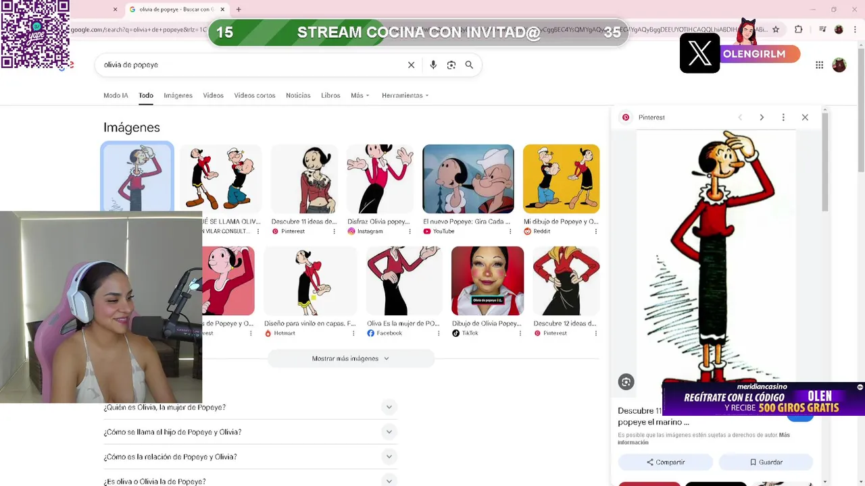This screenshot has width=865, height=486.
Task: Click the preview panel vertical scrollbar
Action: click(825, 162)
